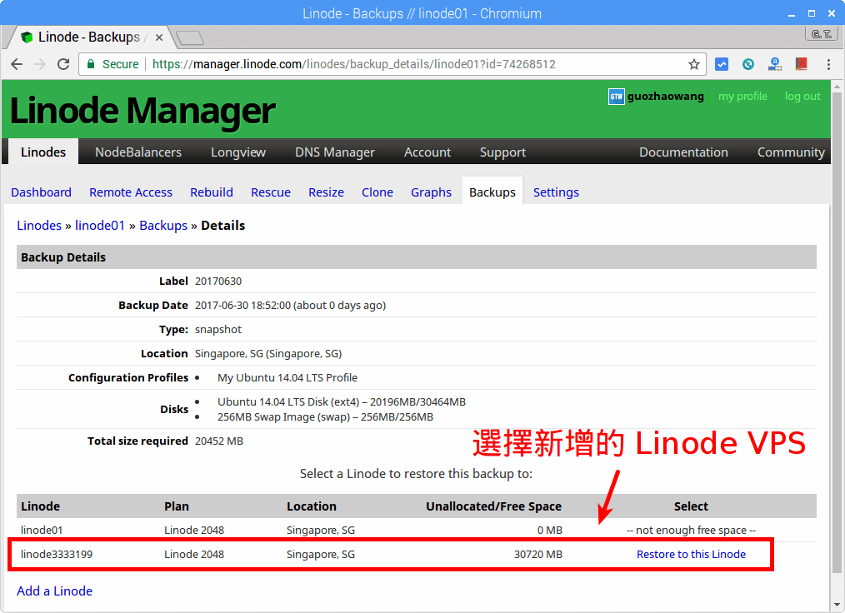The image size is (845, 613).
Task: Click the green Secure padlock icon
Action: [x=91, y=64]
